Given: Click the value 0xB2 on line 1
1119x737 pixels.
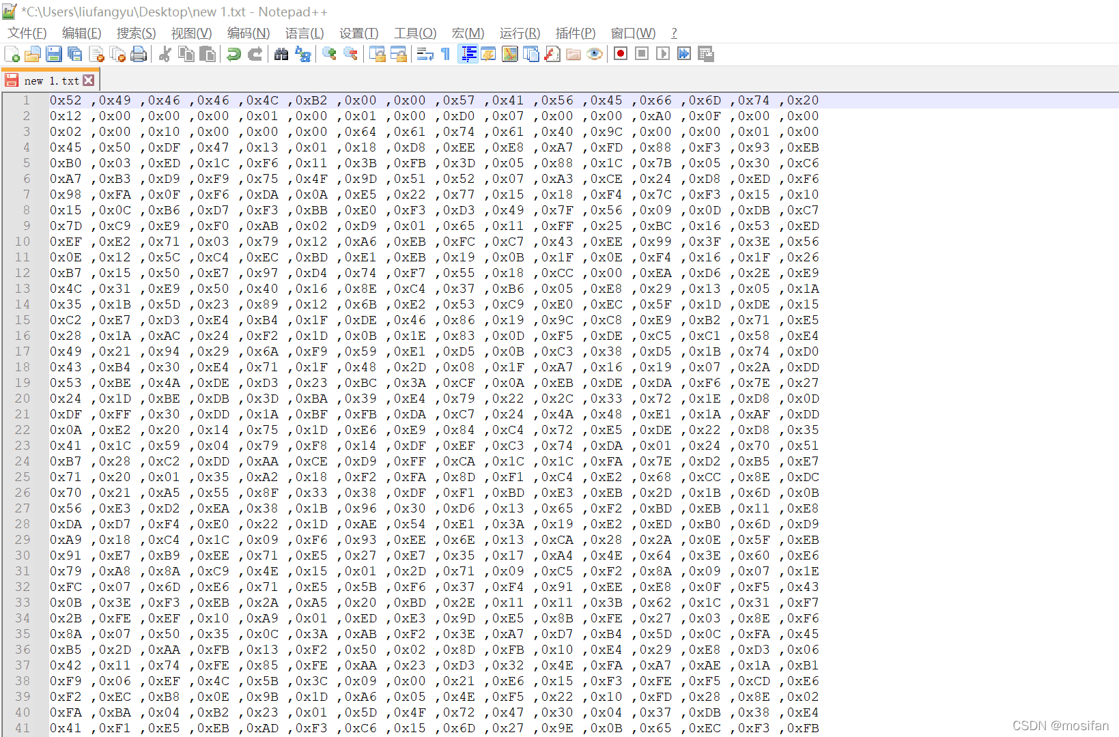Looking at the screenshot, I should (311, 100).
